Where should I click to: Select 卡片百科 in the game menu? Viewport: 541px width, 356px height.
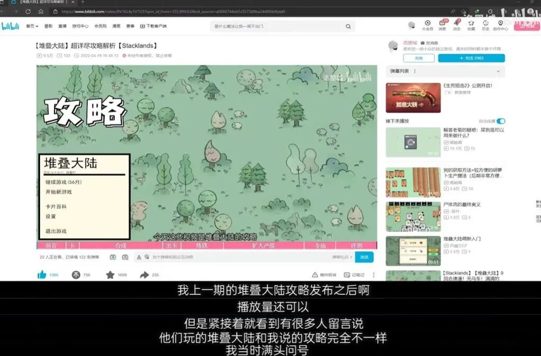(x=56, y=207)
